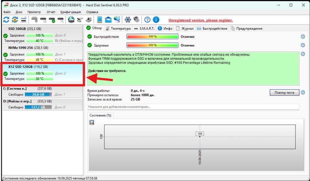
Task: Click help icon beside Быстродействие bar
Action: [x=303, y=37]
